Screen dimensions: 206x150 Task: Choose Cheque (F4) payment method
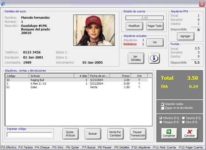(x=161, y=122)
